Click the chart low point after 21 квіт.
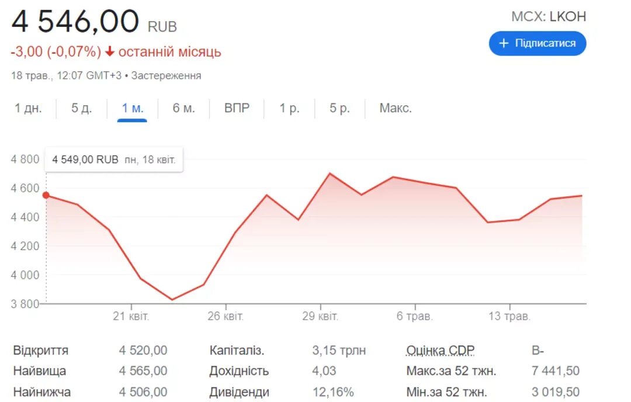Viewport: 631px width, 402px height. pyautogui.click(x=172, y=299)
